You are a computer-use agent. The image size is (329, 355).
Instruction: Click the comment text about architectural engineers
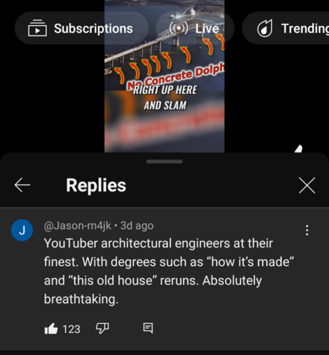point(169,271)
